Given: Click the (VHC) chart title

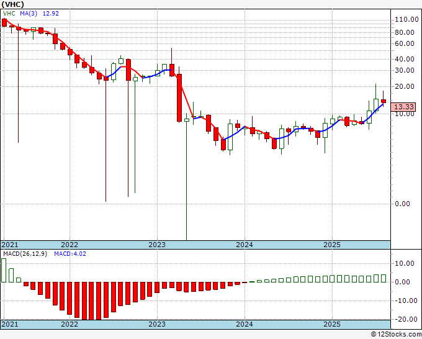Looking at the screenshot, I should click(13, 4).
